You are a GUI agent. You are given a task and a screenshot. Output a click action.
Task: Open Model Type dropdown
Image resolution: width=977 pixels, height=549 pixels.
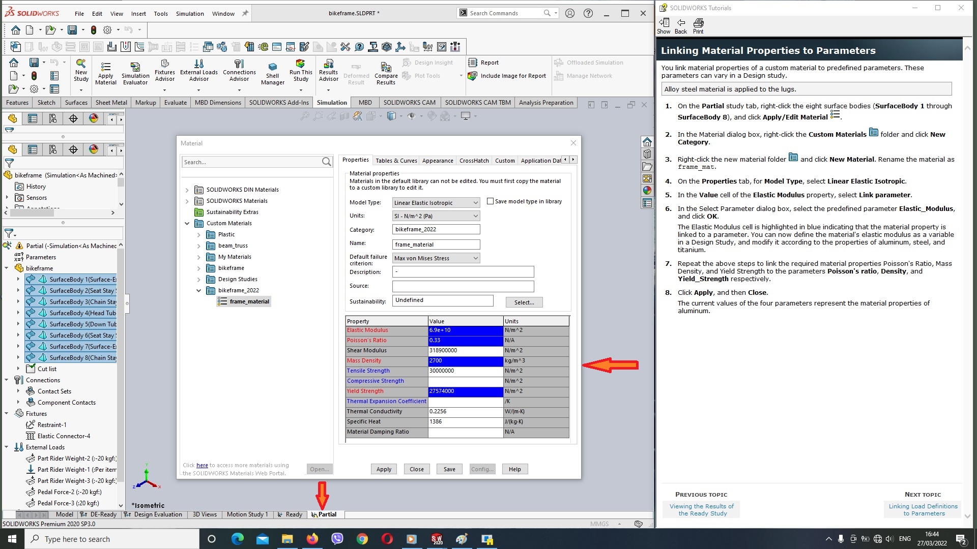(436, 203)
